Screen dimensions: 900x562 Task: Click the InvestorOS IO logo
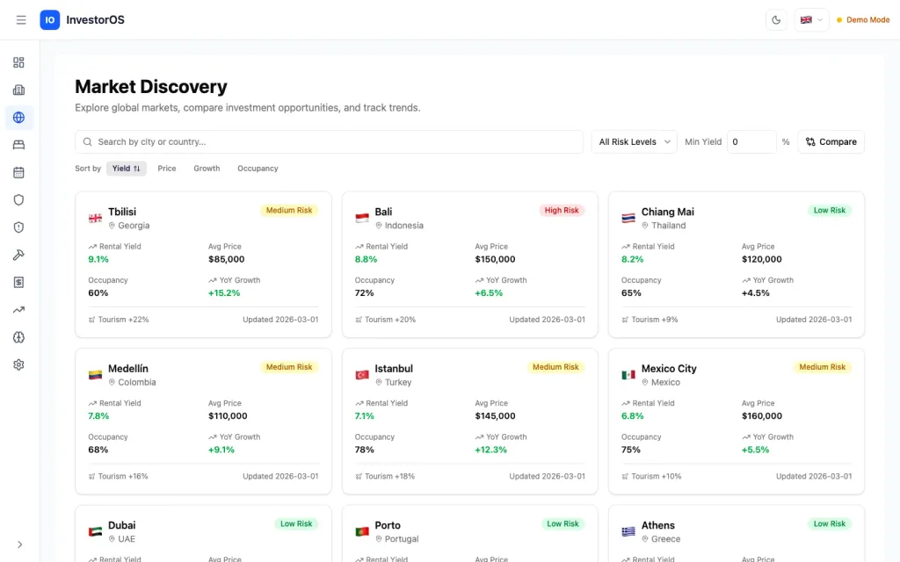[x=50, y=20]
